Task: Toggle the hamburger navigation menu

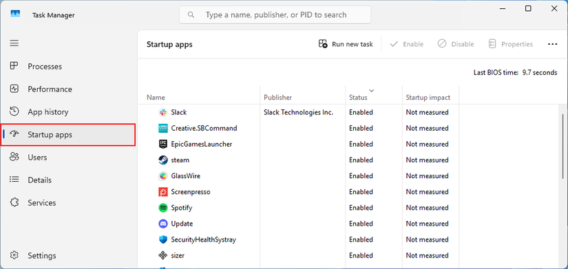Action: pos(14,43)
